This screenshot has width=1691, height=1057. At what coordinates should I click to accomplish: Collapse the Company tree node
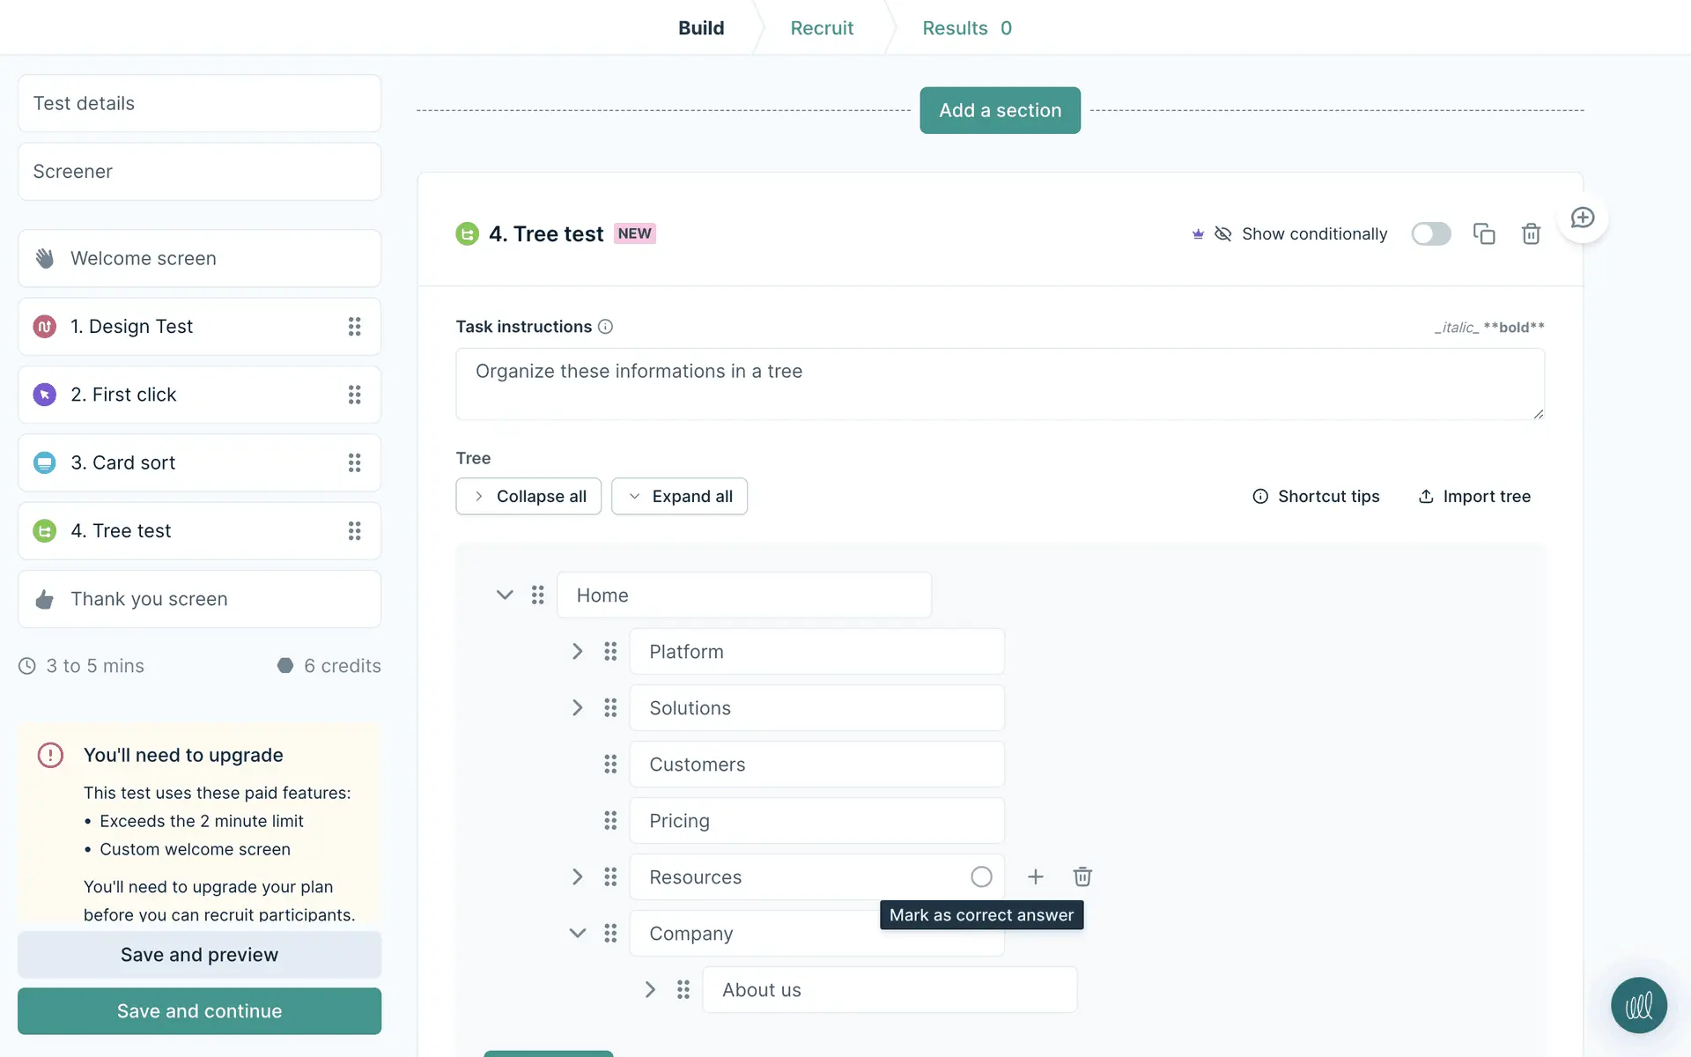pos(577,933)
